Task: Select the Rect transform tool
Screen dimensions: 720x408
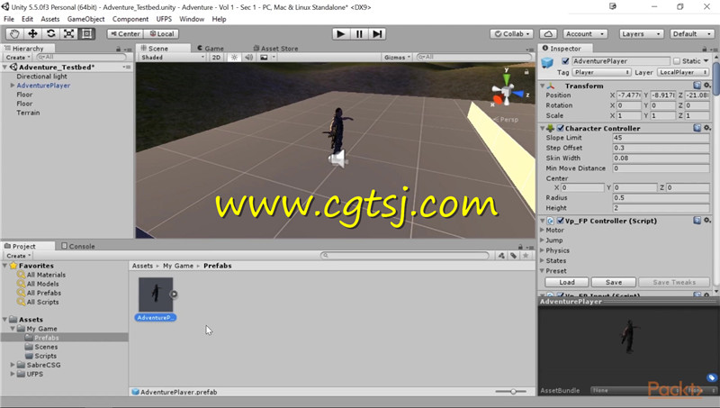Action: 86,33
